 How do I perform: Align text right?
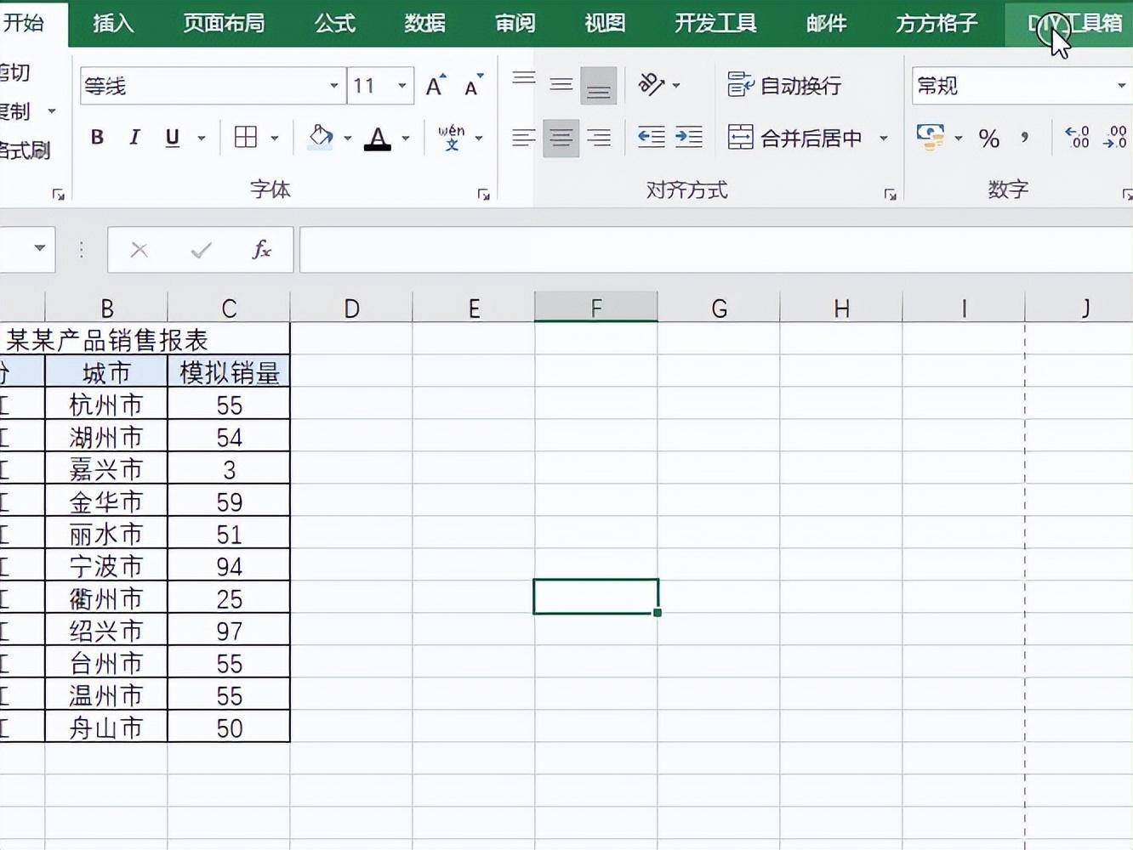click(x=599, y=138)
